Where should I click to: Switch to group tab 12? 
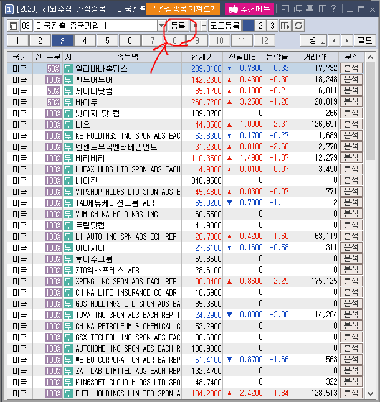tap(264, 40)
